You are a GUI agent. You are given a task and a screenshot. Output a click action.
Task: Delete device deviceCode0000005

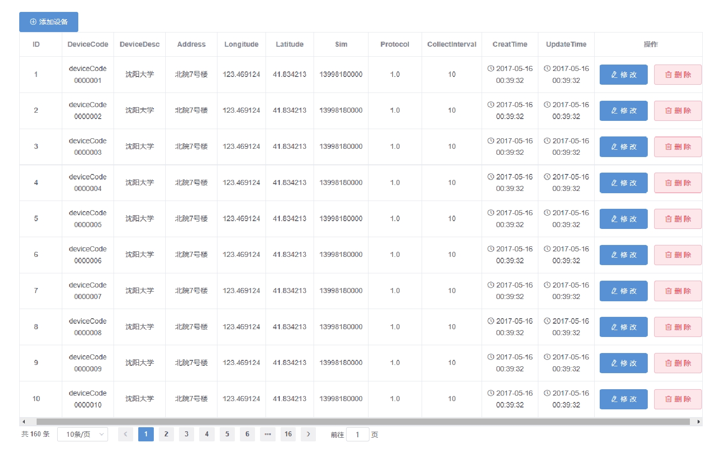[678, 219]
